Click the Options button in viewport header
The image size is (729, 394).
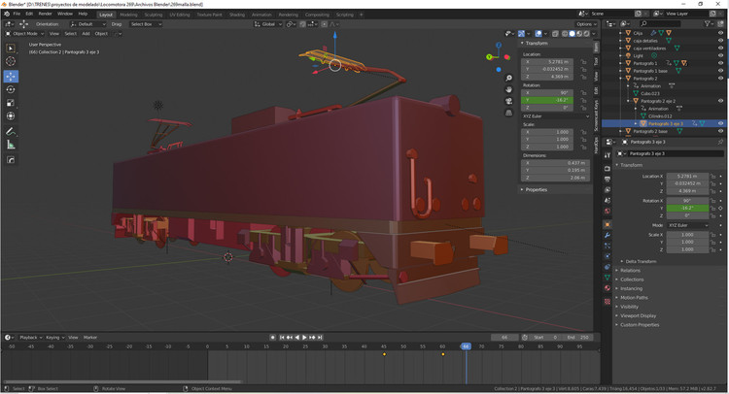click(x=584, y=24)
